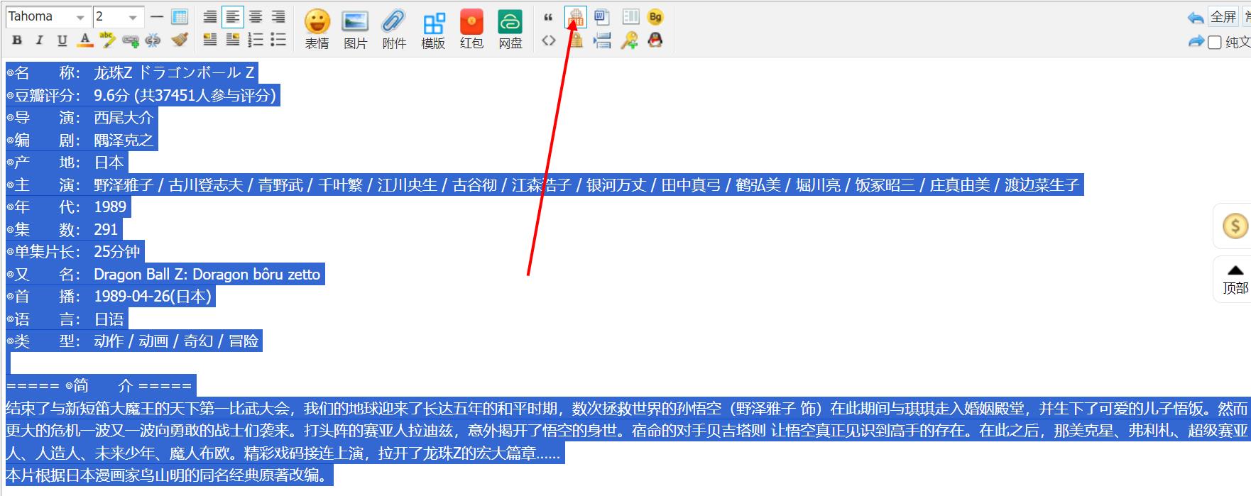This screenshot has width=1251, height=496.
Task: Undo with the left blue arrow
Action: [1196, 17]
